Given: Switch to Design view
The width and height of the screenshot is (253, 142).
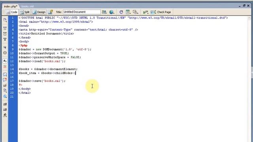Looking at the screenshot, I should click(x=39, y=12).
